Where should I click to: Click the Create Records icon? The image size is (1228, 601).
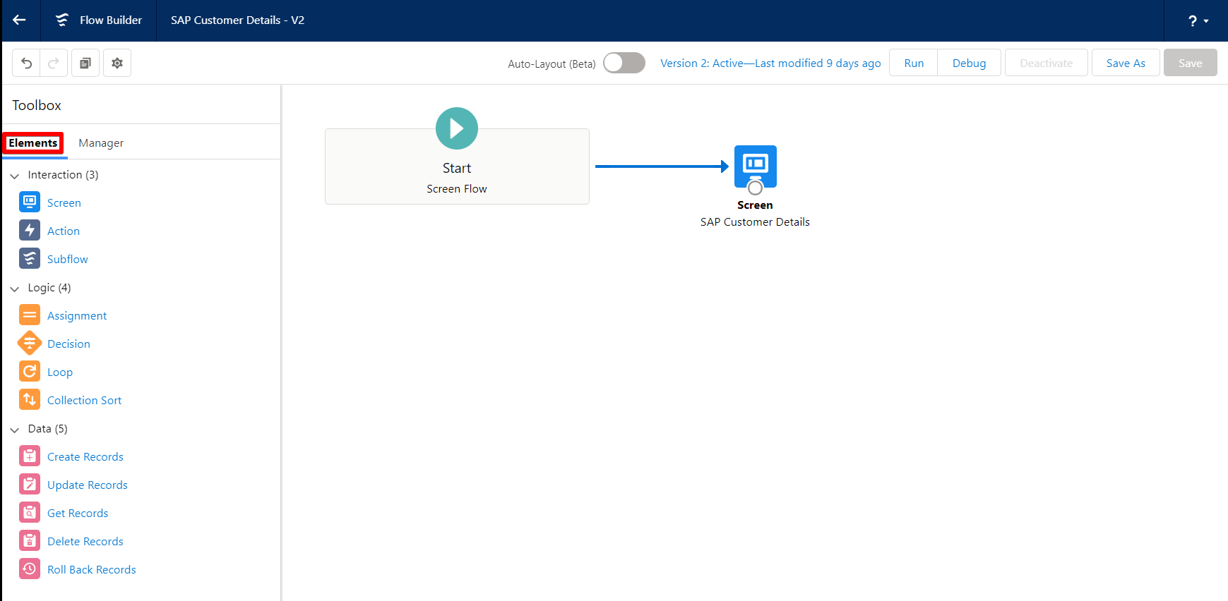pos(30,456)
